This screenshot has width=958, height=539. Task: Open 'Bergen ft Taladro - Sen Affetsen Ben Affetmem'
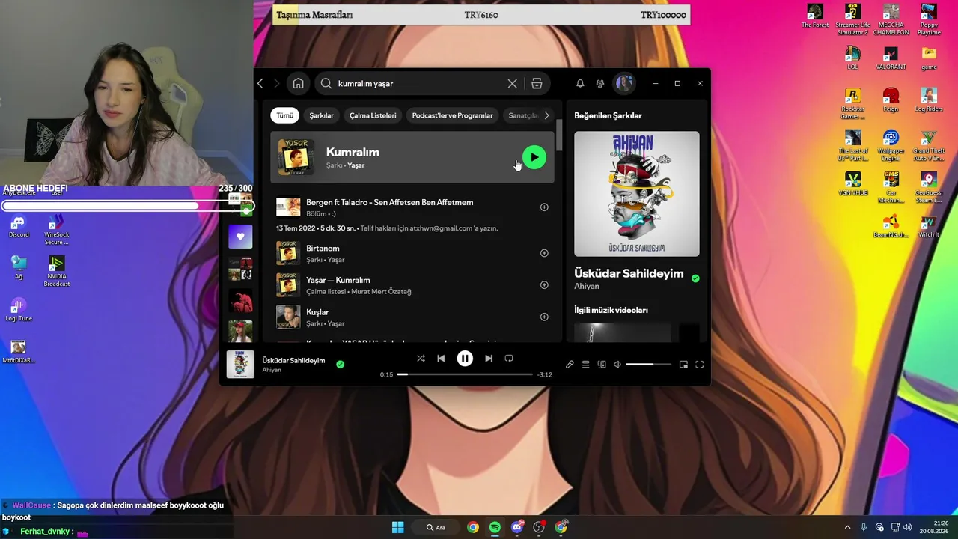tap(389, 202)
